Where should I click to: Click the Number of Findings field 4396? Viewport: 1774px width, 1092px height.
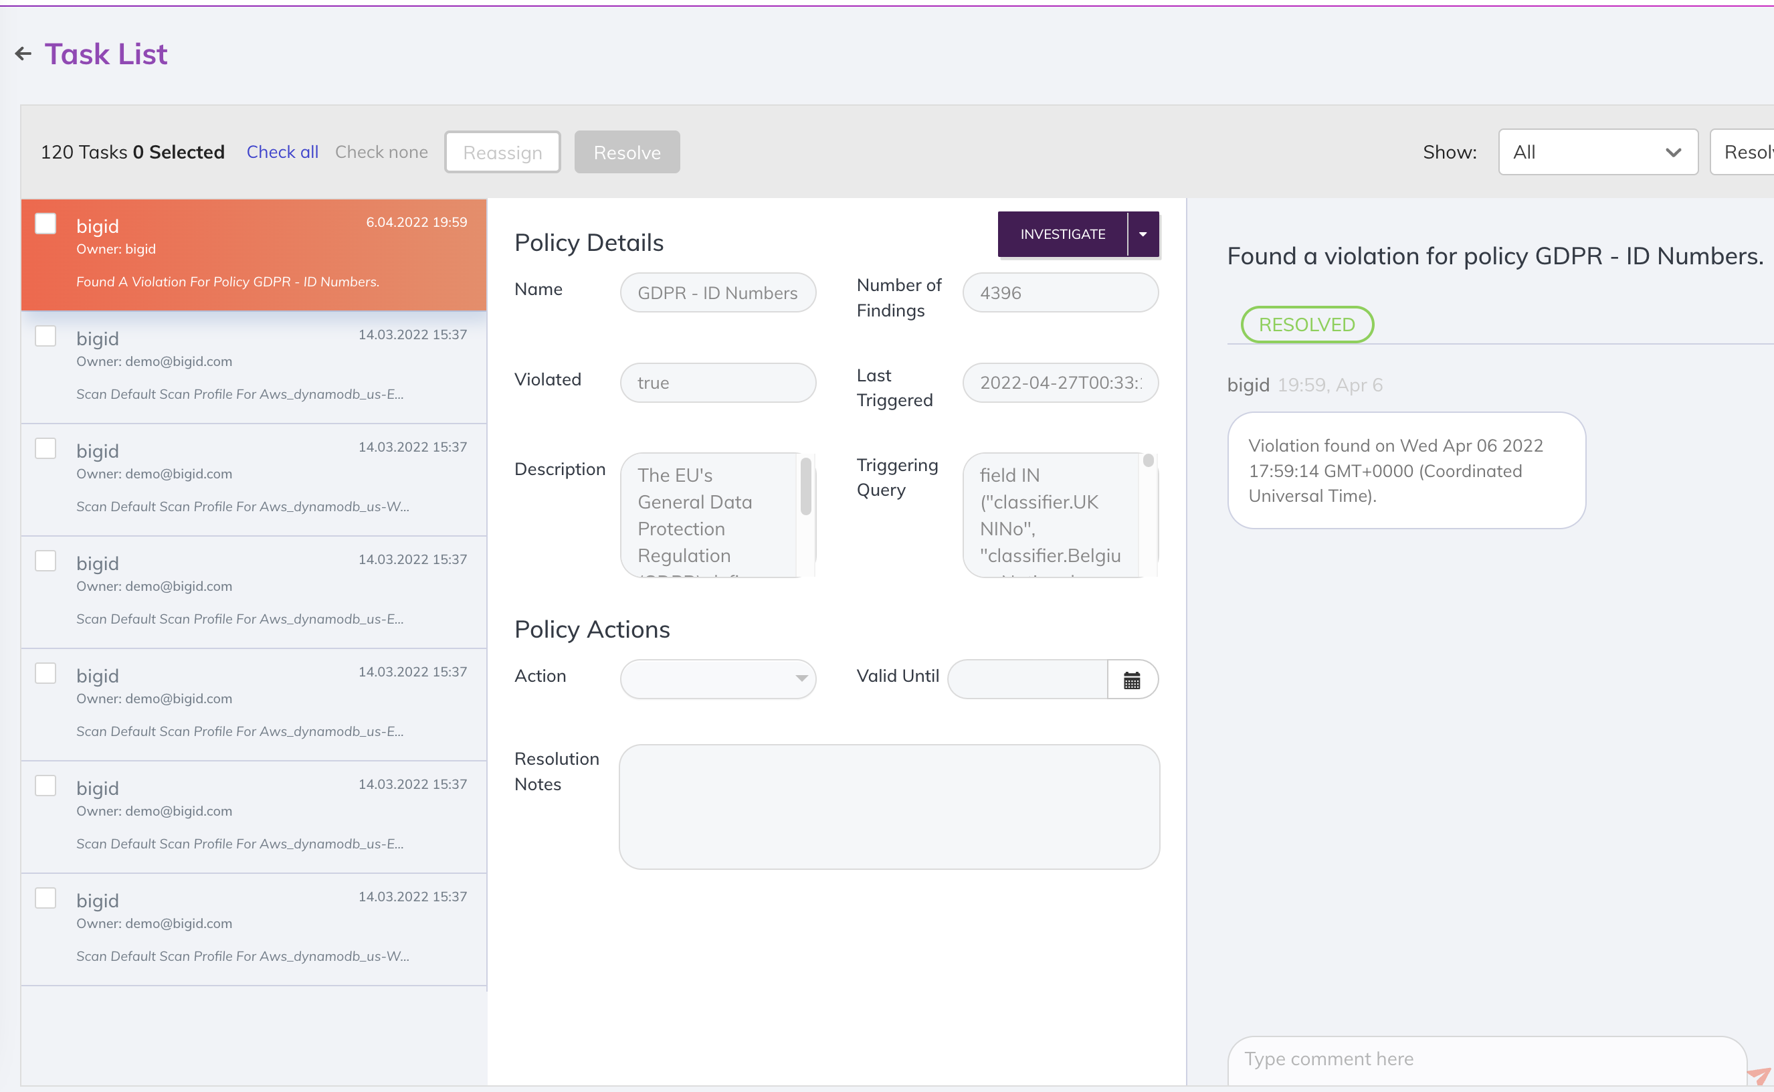1060,293
